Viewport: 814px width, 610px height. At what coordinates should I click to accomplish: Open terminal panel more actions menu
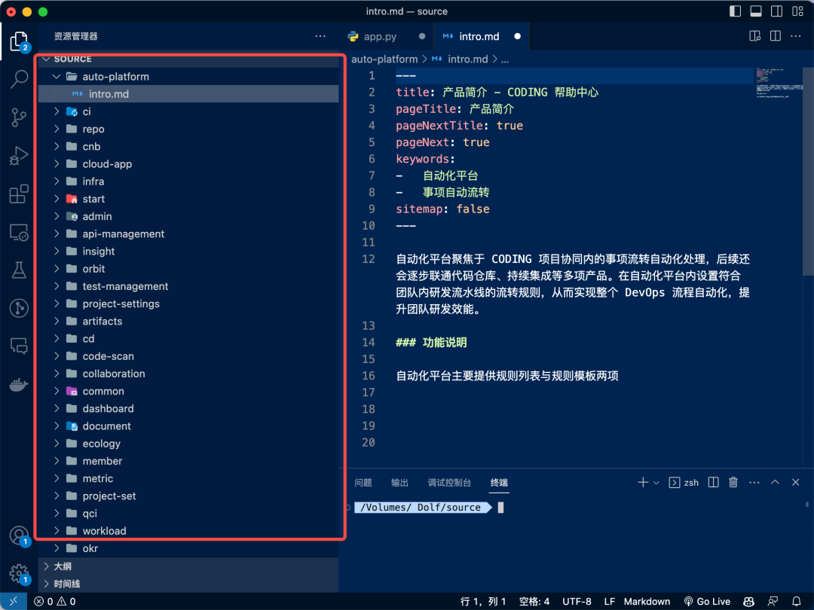coord(754,483)
